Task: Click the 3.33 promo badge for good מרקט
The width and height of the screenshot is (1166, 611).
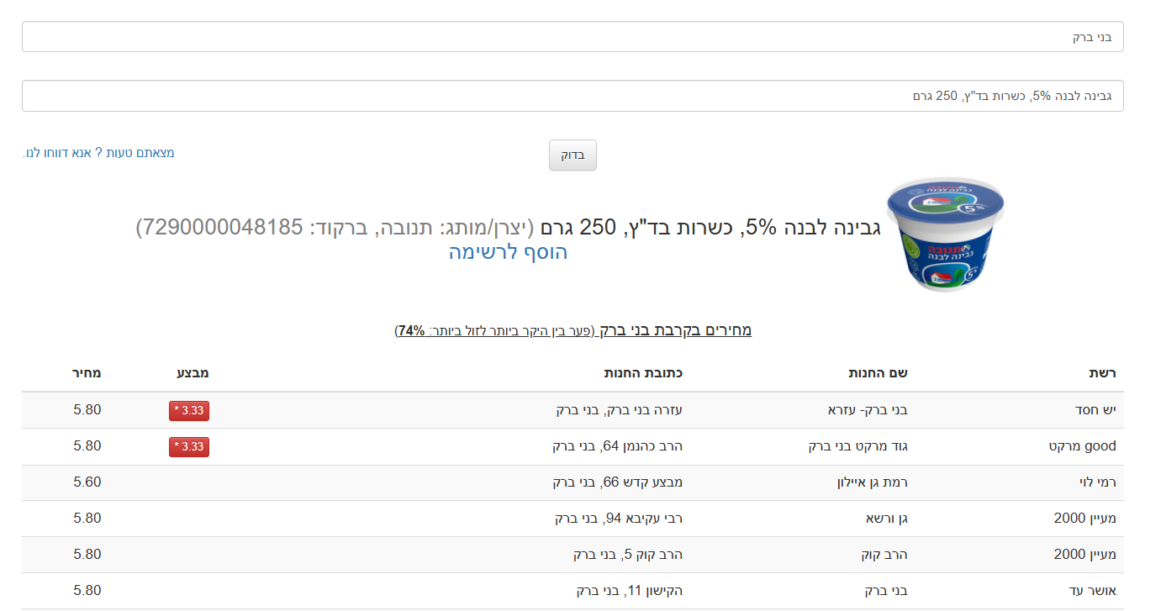Action: point(189,447)
